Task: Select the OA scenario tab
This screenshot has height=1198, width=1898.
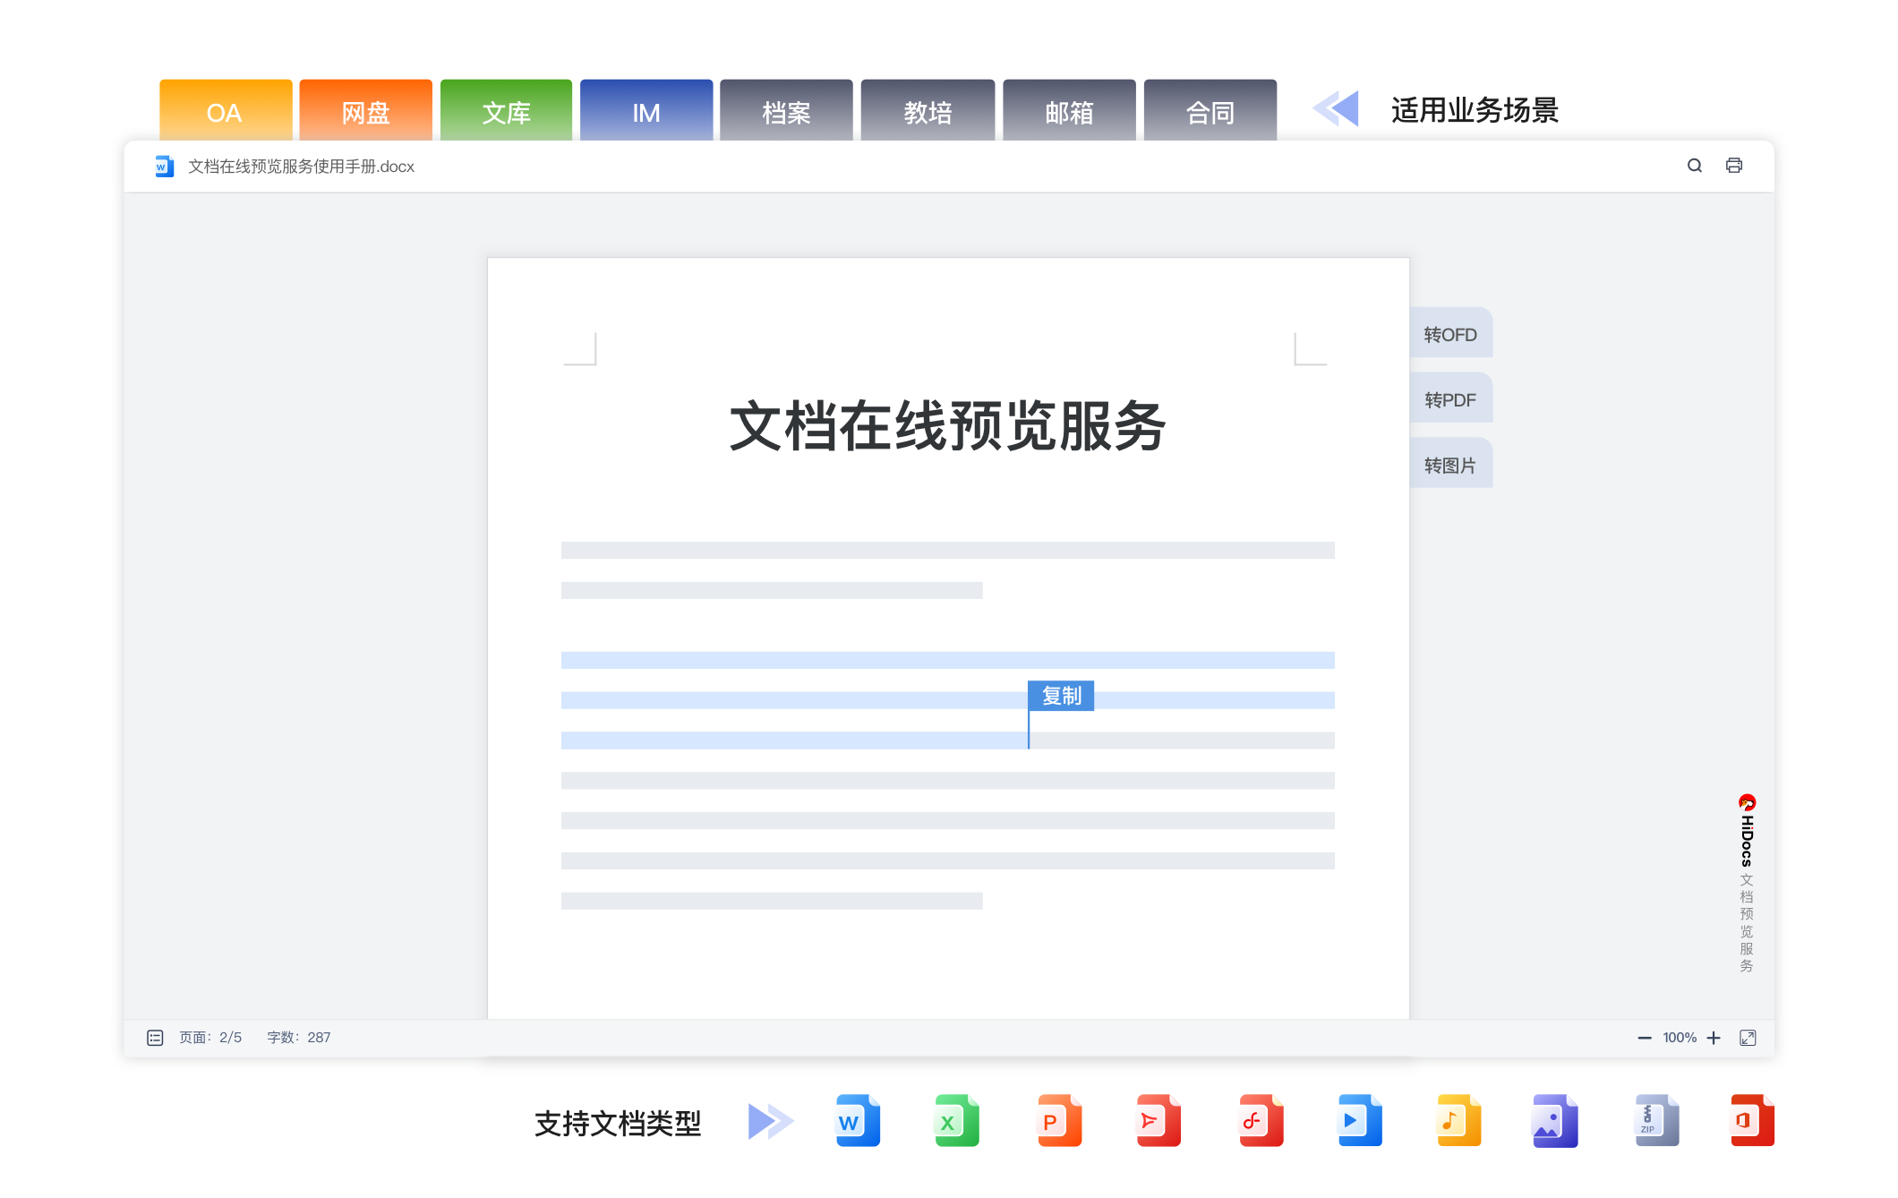Action: [x=226, y=111]
